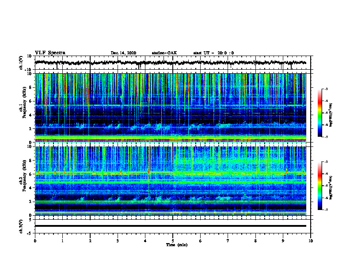Click the time axis tick label "6"
Viewport: 350px width, 270px height.
click(201, 241)
